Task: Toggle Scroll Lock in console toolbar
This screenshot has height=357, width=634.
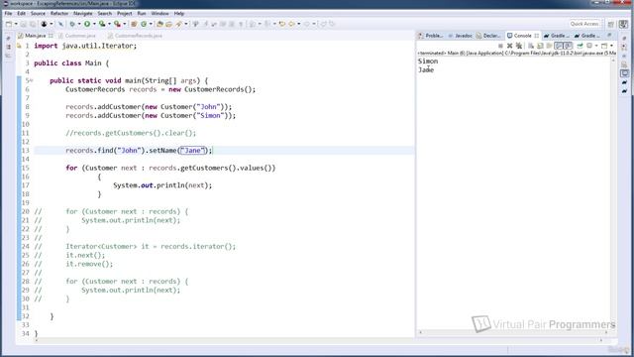Action: point(540,46)
